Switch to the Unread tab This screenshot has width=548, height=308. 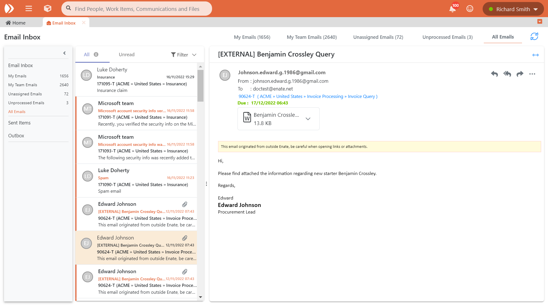(x=126, y=55)
